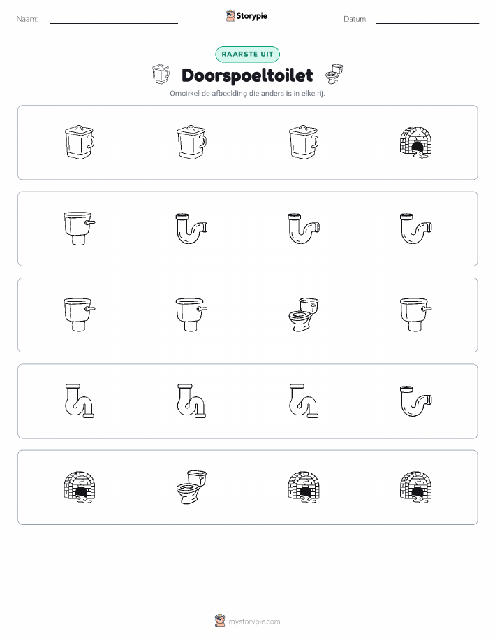Viewport: 495px width, 641px height.
Task: Select the toilet in the bottom row
Action: pos(191,487)
